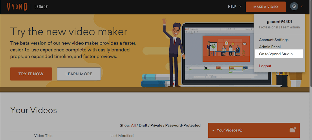Click the LEGACY label in header
The height and width of the screenshot is (140, 312).
[x=41, y=7]
